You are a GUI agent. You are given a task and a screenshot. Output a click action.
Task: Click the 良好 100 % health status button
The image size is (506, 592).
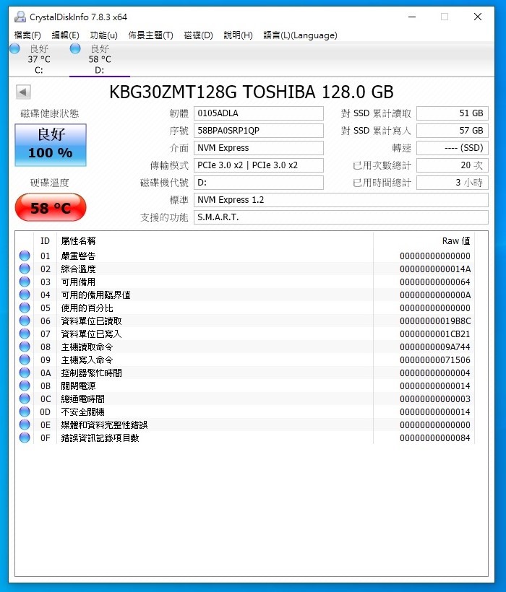pos(51,145)
